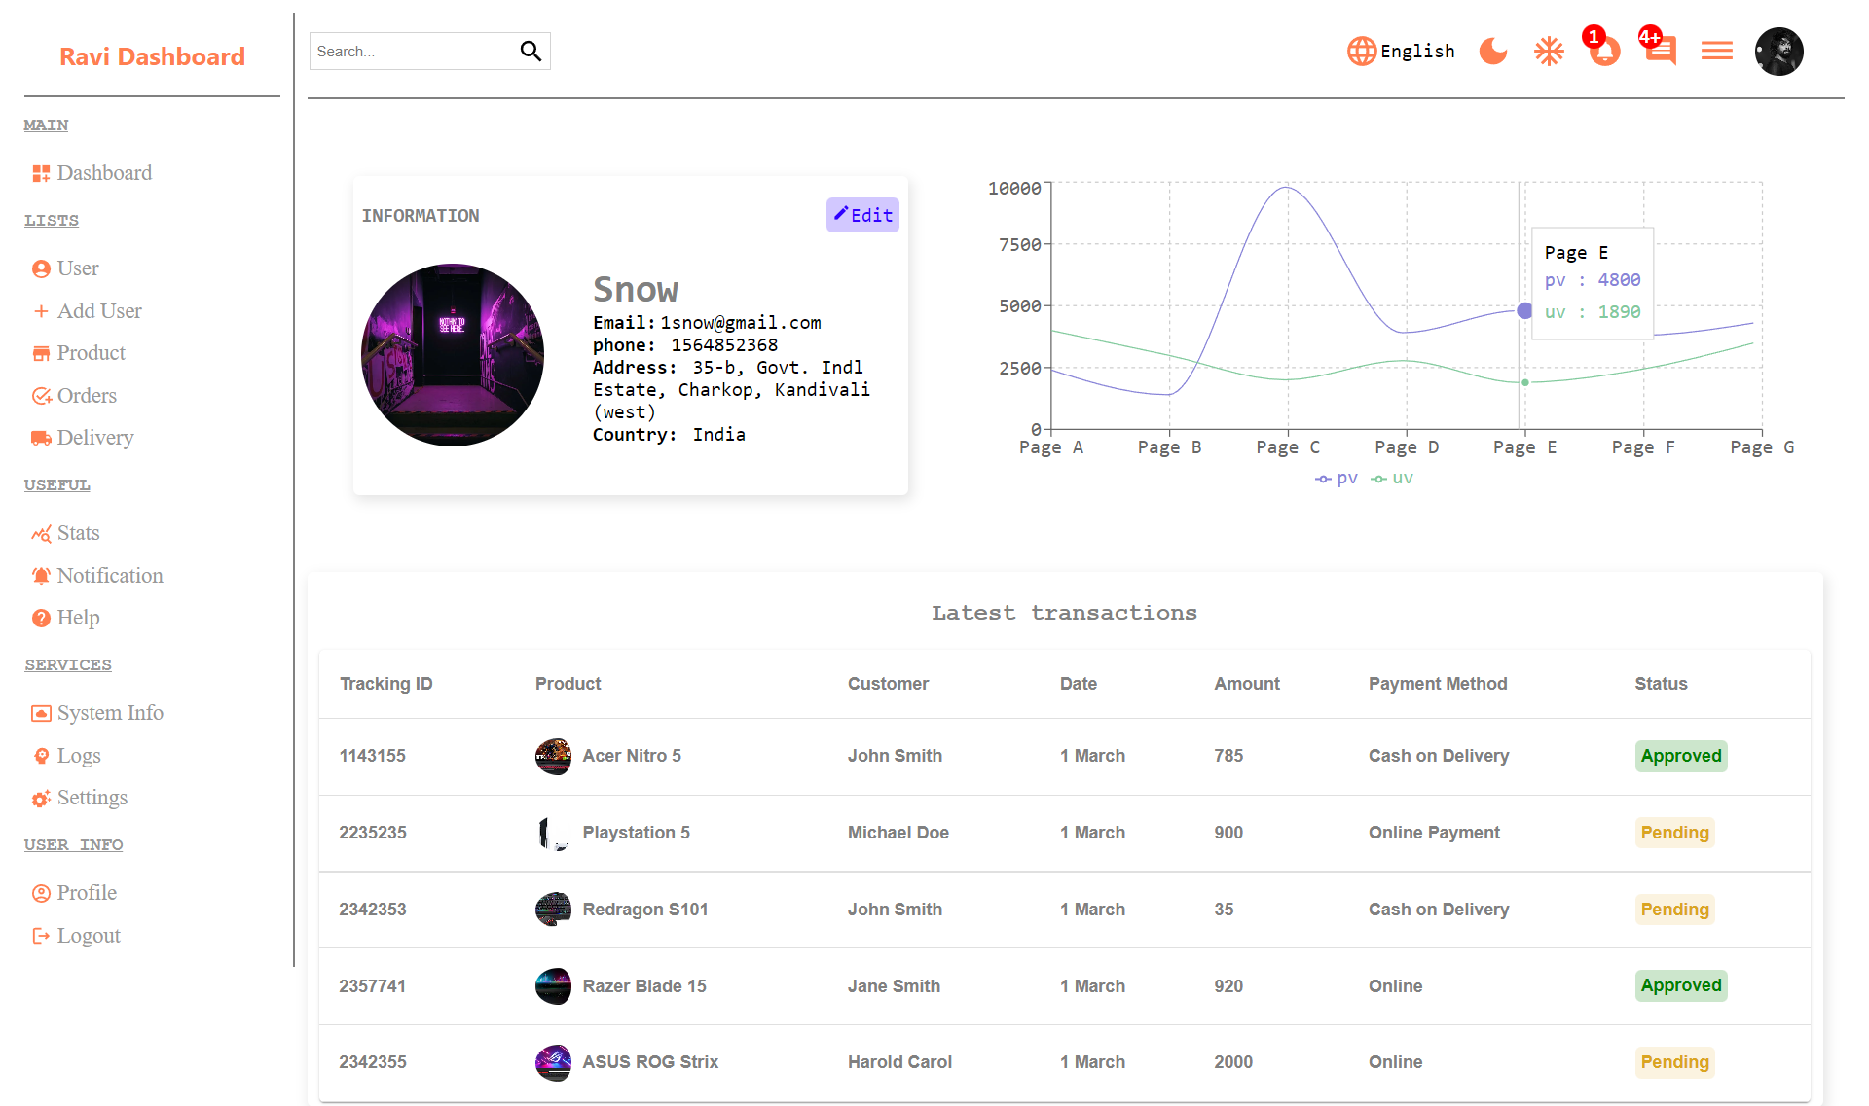The image size is (1869, 1106).
Task: Expand the hamburger menu
Action: click(x=1716, y=50)
